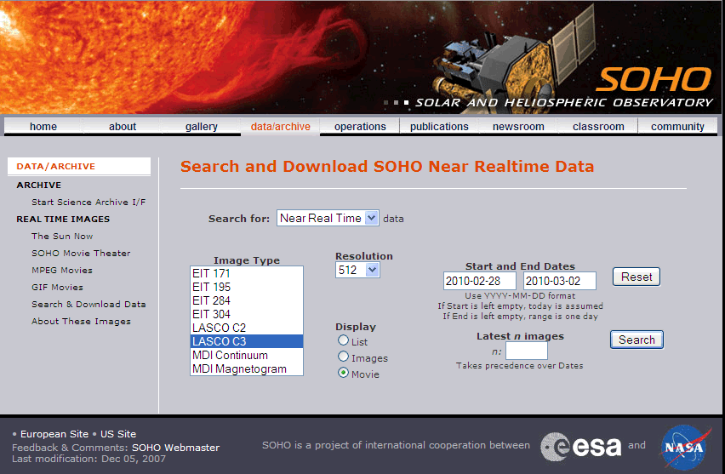
Task: Select the List display radio button
Action: pos(344,340)
